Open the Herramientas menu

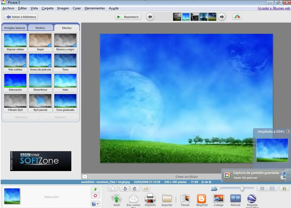(95, 8)
